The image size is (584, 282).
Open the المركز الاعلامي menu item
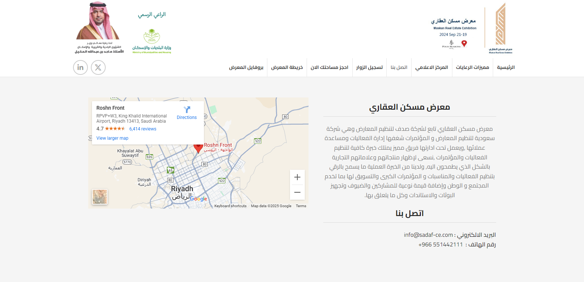tap(432, 67)
